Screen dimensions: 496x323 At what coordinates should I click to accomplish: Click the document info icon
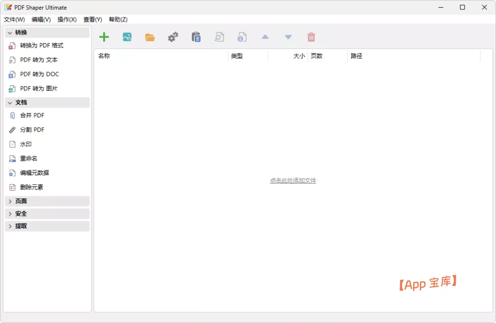[x=242, y=37]
